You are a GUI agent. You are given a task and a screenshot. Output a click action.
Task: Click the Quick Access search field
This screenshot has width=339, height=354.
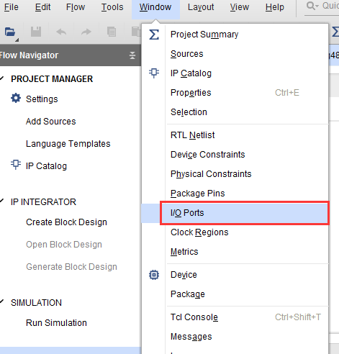point(322,6)
